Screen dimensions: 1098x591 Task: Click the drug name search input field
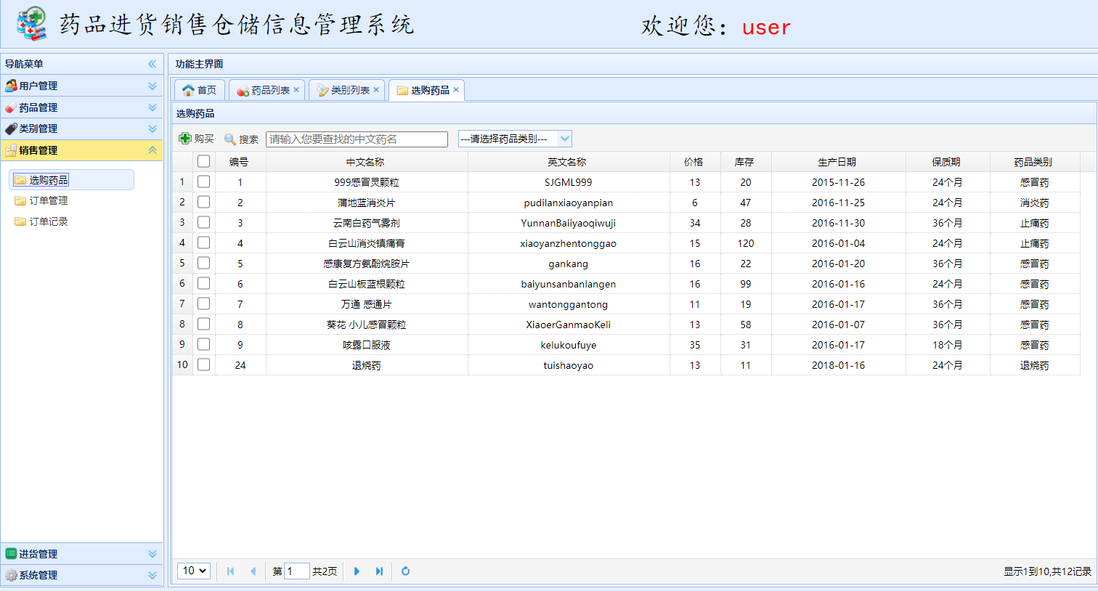(x=356, y=139)
